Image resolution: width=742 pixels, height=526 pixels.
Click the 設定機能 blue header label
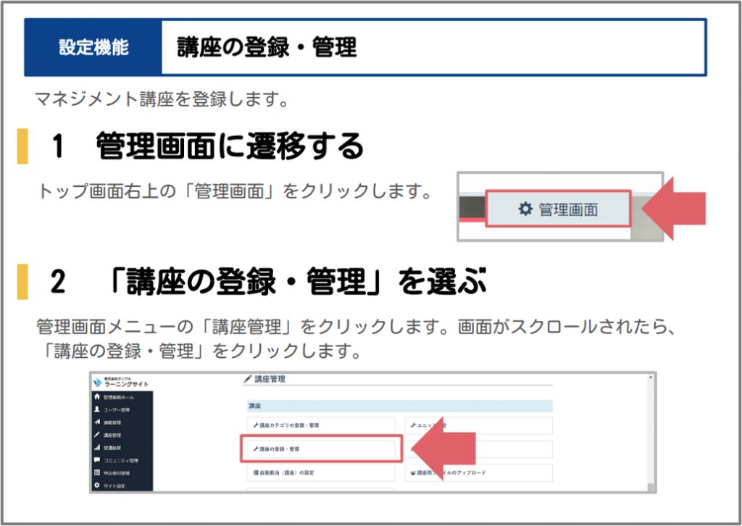(x=93, y=48)
